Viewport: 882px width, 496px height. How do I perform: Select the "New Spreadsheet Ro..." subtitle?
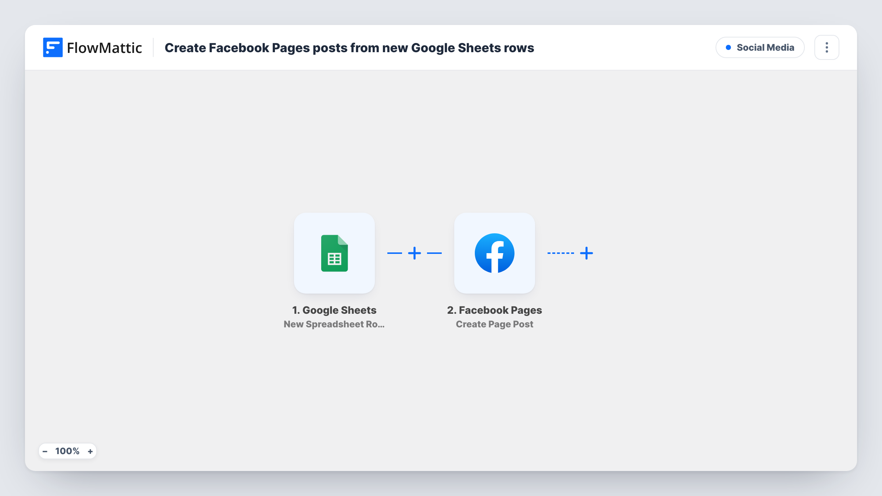(334, 324)
